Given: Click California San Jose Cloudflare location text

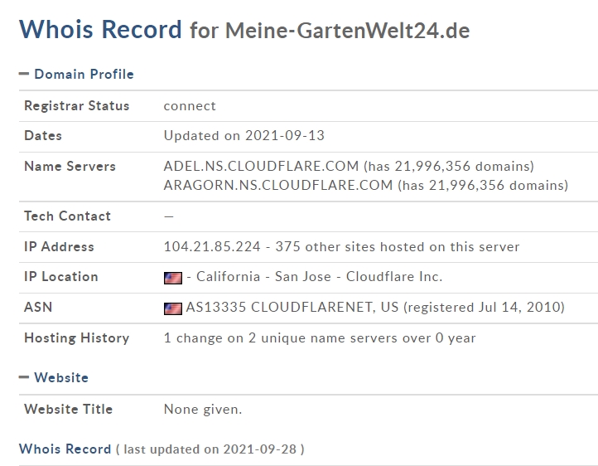Looking at the screenshot, I should pos(319,276).
